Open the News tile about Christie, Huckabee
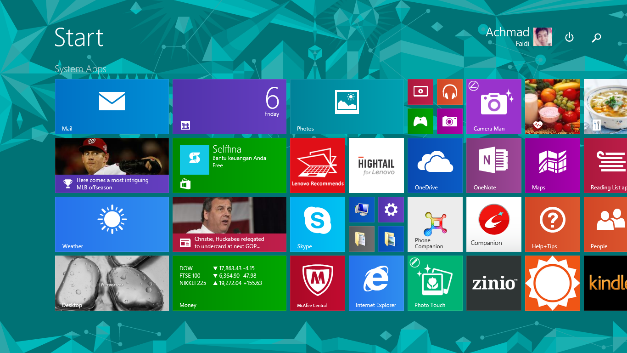The width and height of the screenshot is (627, 353). click(x=230, y=224)
